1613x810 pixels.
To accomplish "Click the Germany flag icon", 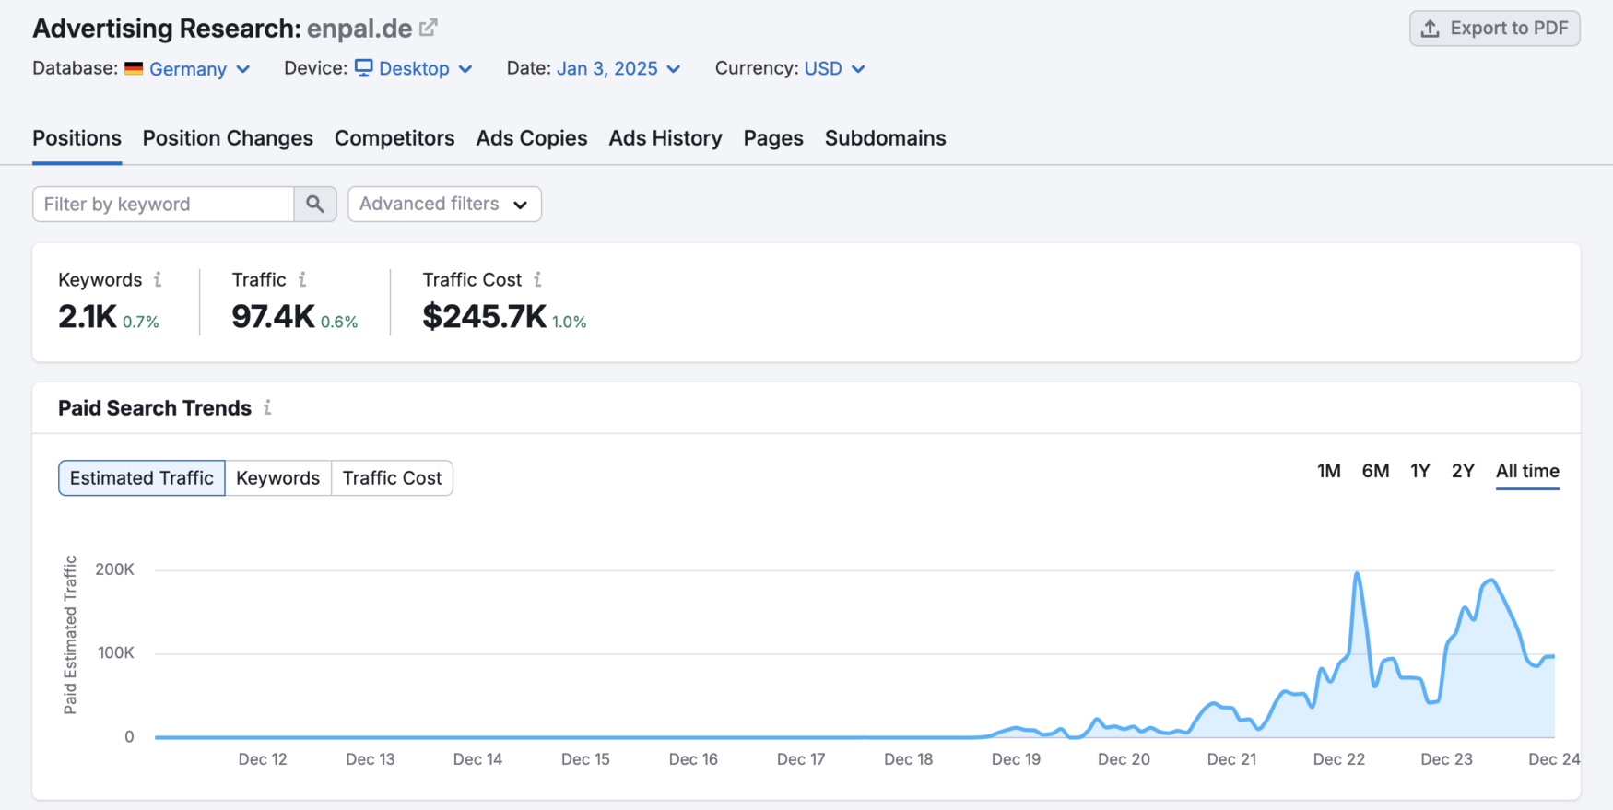I will 134,68.
